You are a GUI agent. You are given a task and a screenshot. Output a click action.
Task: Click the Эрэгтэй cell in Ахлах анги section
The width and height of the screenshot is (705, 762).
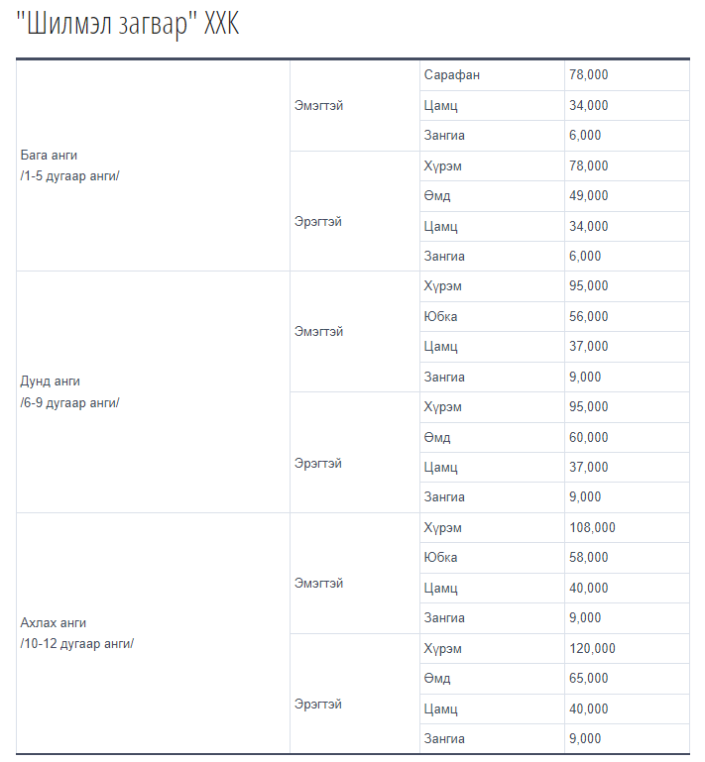point(355,694)
